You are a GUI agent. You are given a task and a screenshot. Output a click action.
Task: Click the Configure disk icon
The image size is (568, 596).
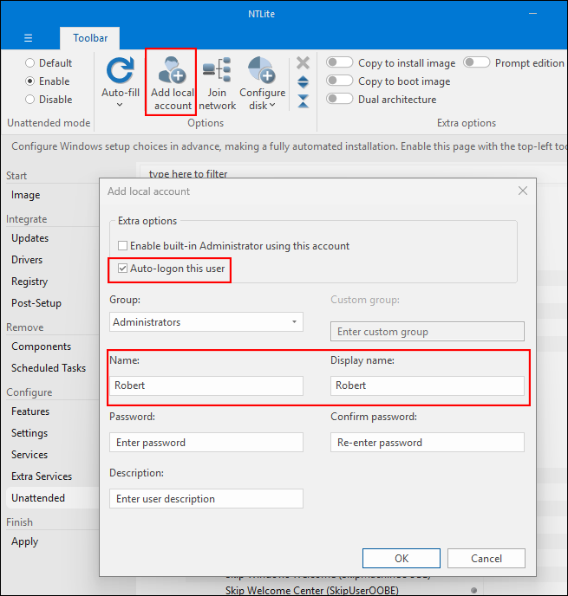(x=262, y=71)
